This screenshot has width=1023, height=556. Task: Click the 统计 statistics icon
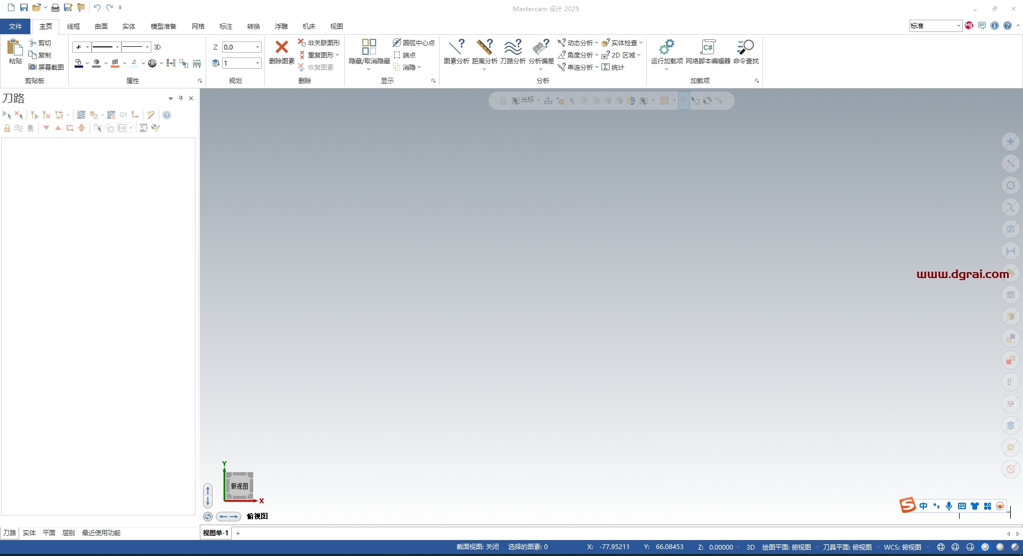[606, 68]
